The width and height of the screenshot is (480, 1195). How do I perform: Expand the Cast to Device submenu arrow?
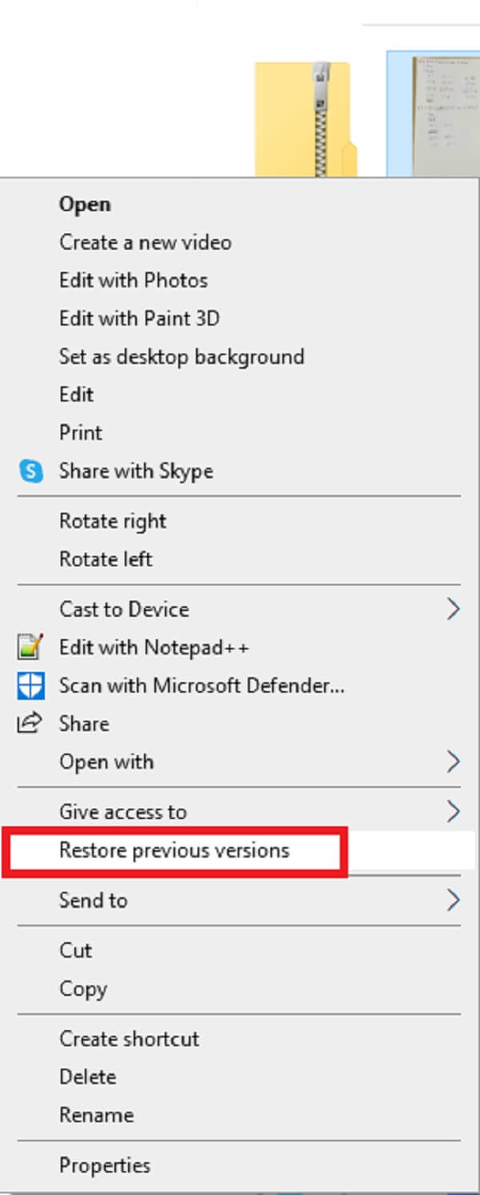(453, 609)
